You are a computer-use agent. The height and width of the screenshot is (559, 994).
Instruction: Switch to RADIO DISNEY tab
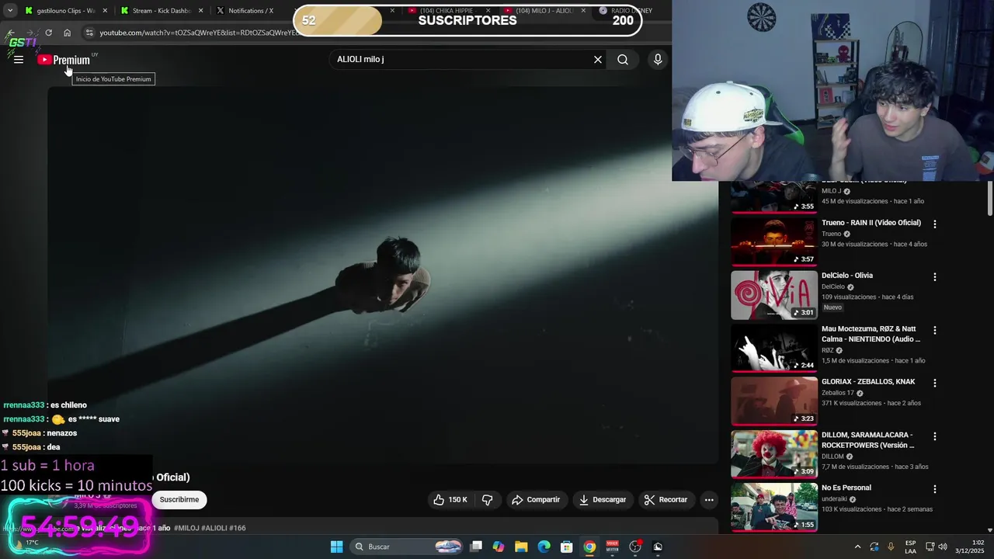click(631, 11)
